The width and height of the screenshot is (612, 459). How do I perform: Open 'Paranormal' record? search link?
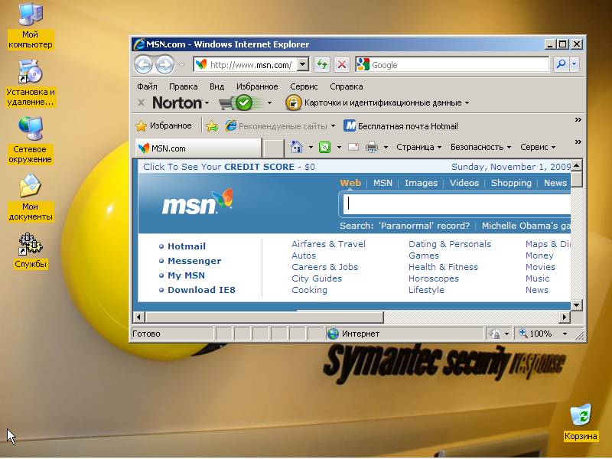pos(425,226)
